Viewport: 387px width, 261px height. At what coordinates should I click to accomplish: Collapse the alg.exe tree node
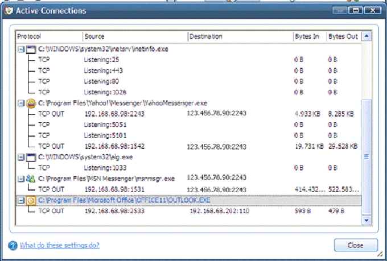pos(21,157)
